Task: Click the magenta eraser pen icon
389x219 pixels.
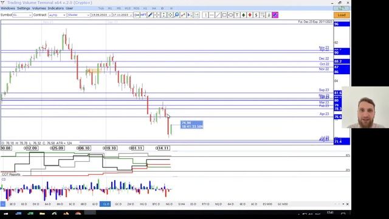Action: 275,15
